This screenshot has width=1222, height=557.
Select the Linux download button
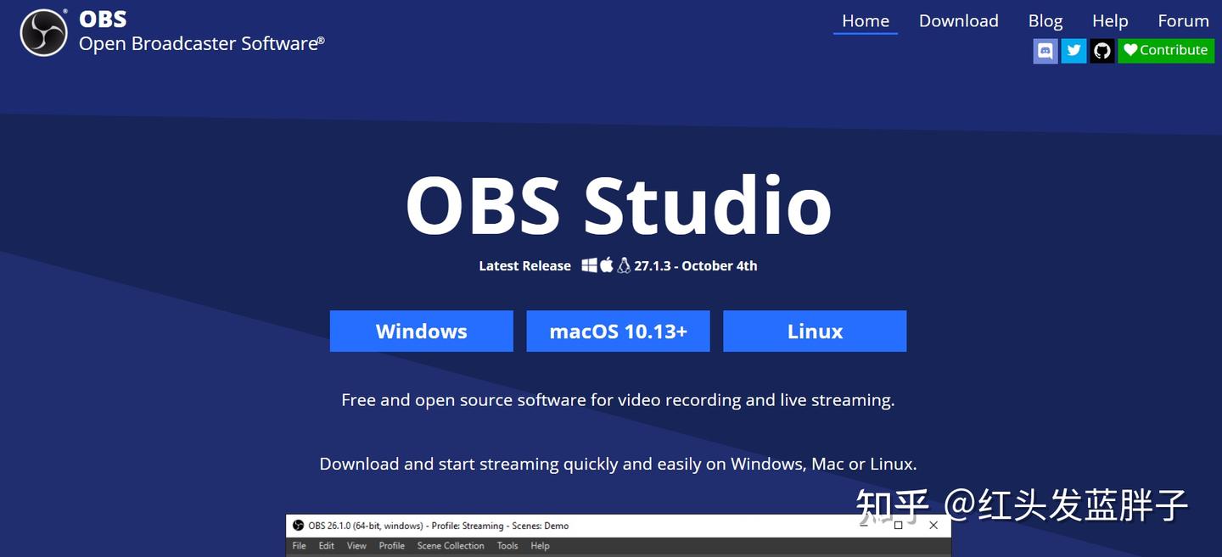point(815,331)
